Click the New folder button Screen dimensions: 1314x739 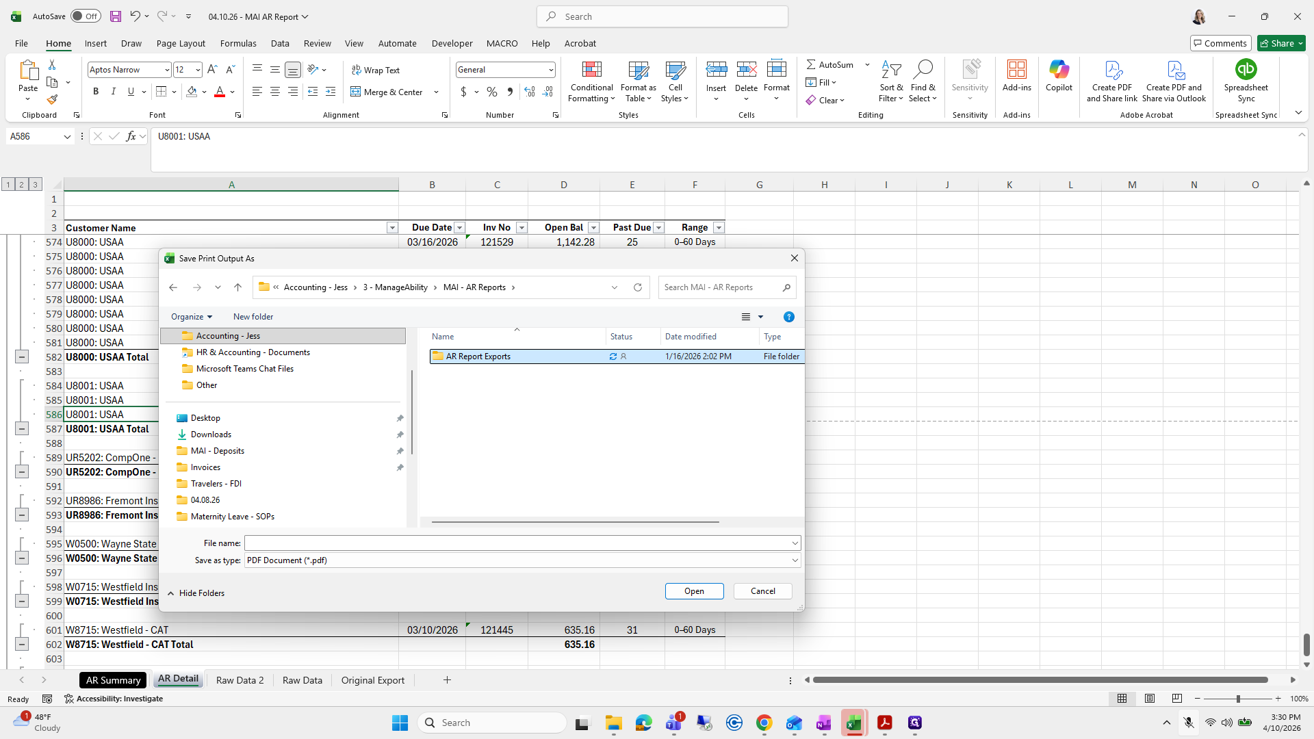253,317
